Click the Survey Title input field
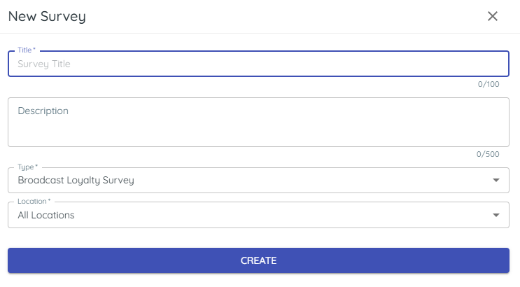 click(x=258, y=64)
